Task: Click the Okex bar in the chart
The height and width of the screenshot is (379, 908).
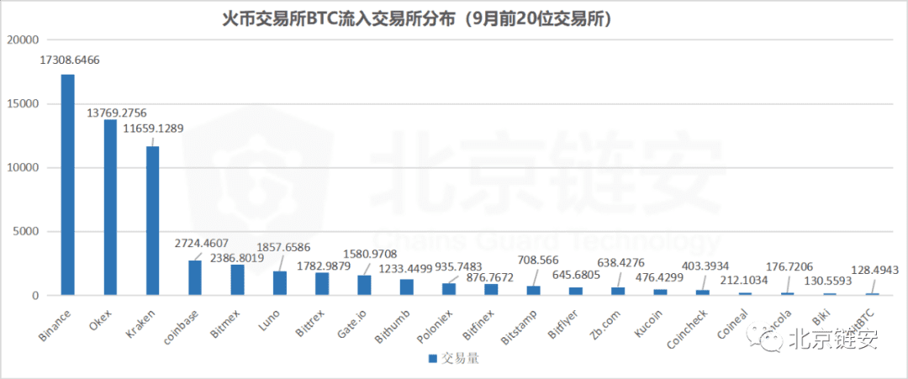Action: tap(110, 208)
